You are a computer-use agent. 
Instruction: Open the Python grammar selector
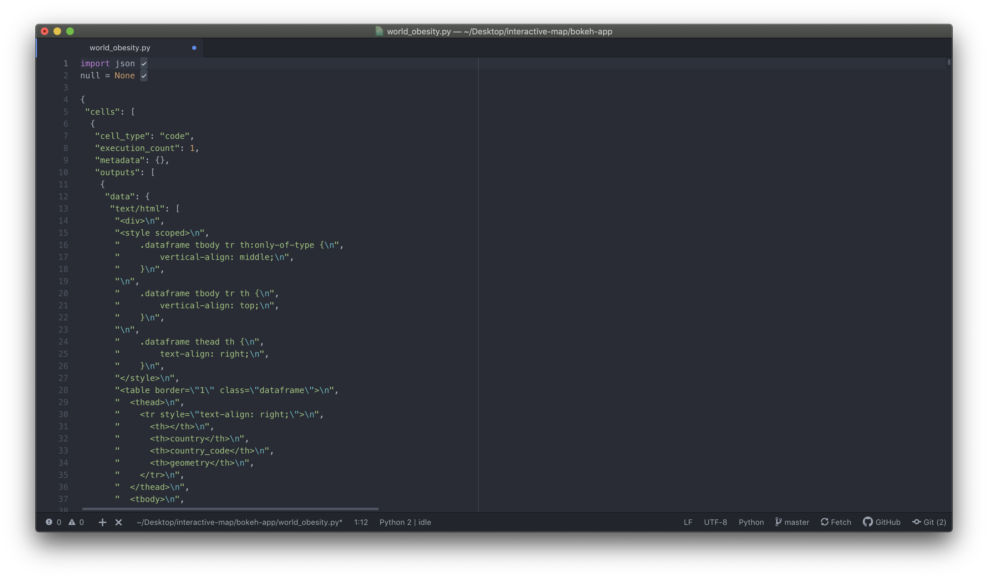point(751,522)
